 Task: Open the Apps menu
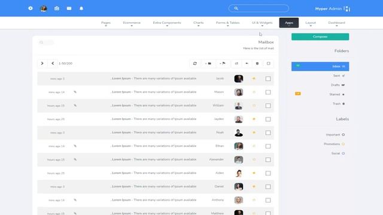coord(289,23)
